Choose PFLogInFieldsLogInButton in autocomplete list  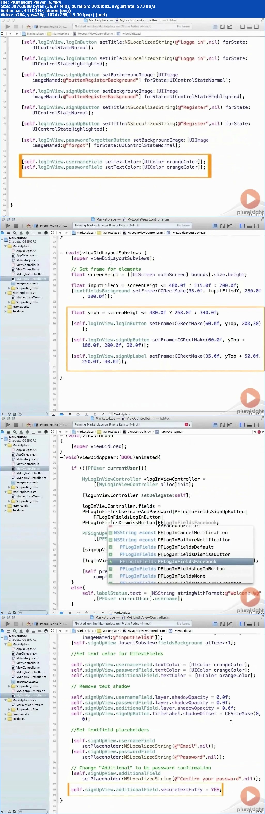[181, 569]
